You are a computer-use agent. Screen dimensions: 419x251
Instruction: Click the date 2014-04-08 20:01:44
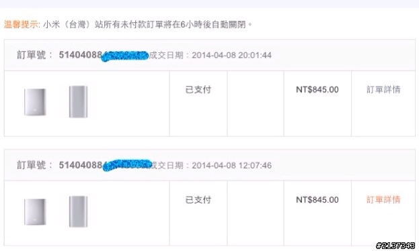(x=231, y=55)
